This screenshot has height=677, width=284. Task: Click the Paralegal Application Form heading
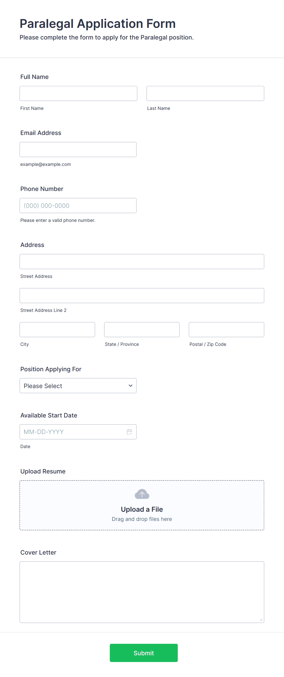tap(98, 24)
